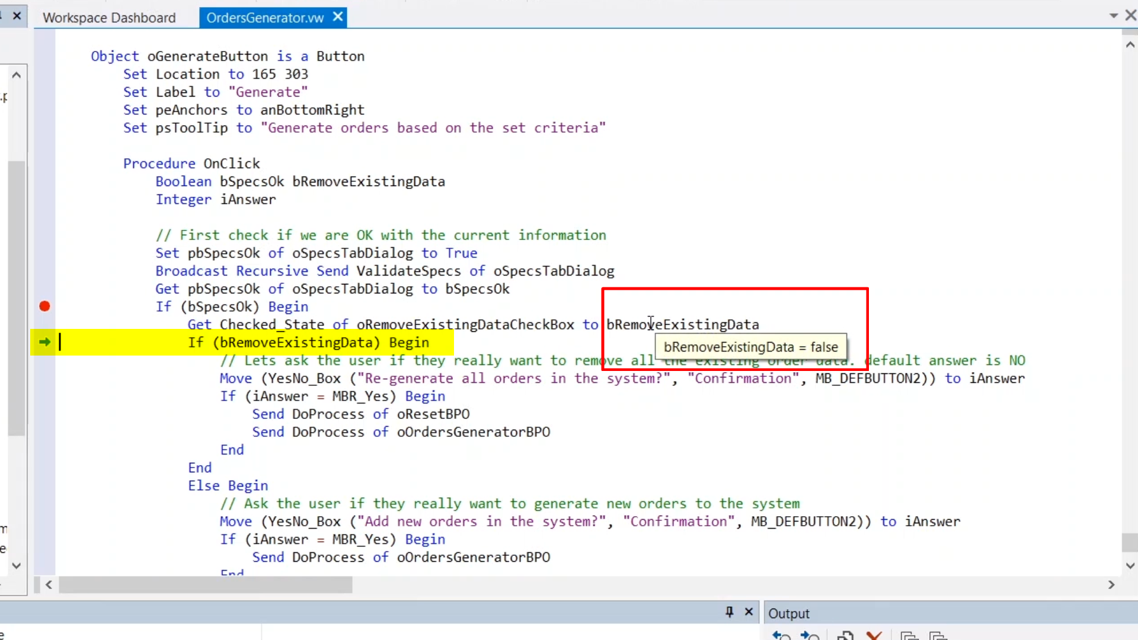The image size is (1138, 640).
Task: Open the editor tab list dropdown arrow
Action: 1114,16
